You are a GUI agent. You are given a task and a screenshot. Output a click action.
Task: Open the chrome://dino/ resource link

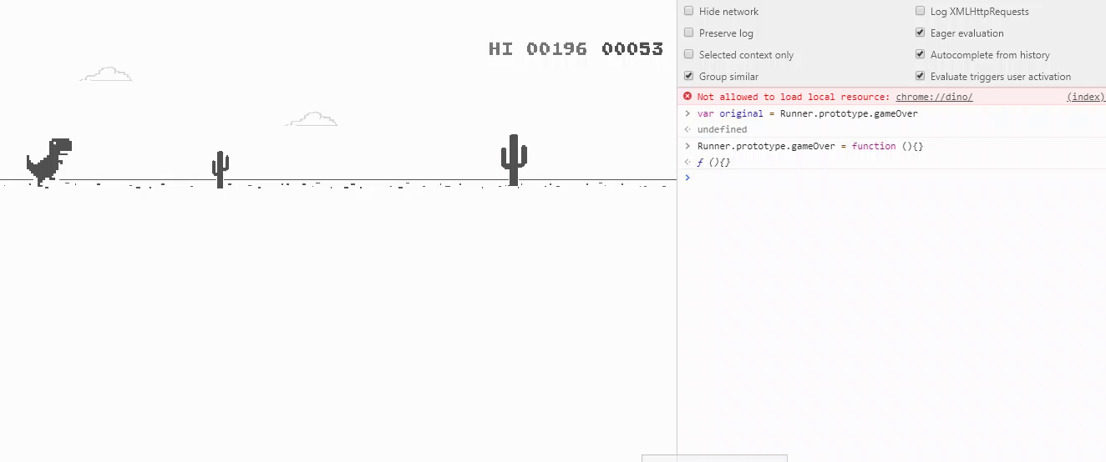[x=934, y=98]
